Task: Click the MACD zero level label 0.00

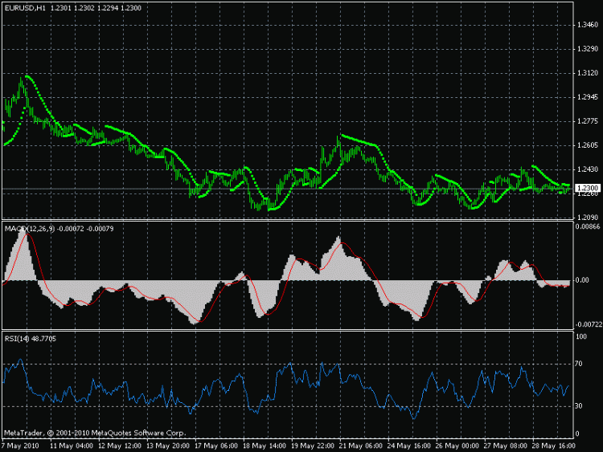Action: point(583,280)
